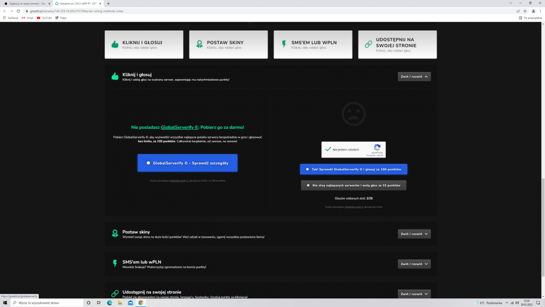The height and width of the screenshot is (307, 545).
Task: Click link icon beside Udostępnij na swojej stronie heading
Action: [114, 294]
